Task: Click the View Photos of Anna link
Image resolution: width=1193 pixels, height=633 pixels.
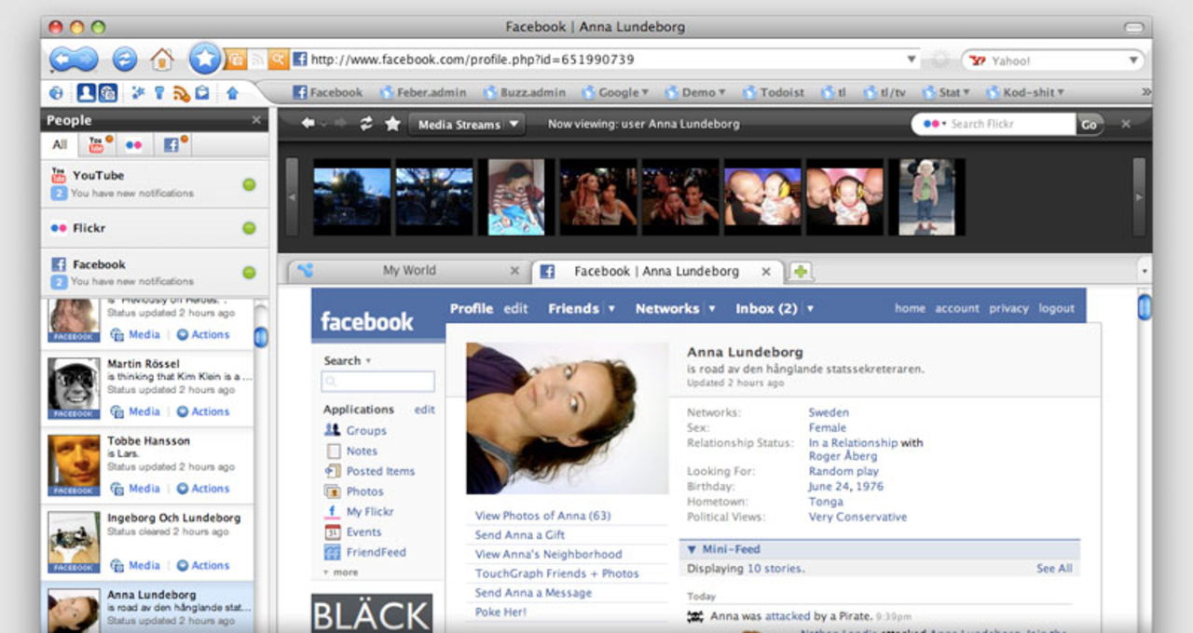Action: 542,516
